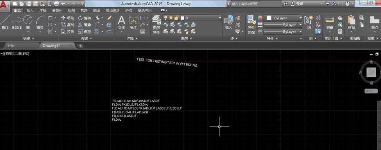Switch to the Annotate (注释) ribbon tab
Viewport: 381px width, 150px height.
click(x=43, y=11)
